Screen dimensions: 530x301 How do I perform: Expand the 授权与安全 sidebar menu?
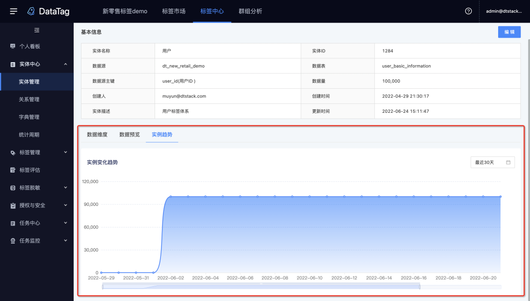(x=65, y=205)
